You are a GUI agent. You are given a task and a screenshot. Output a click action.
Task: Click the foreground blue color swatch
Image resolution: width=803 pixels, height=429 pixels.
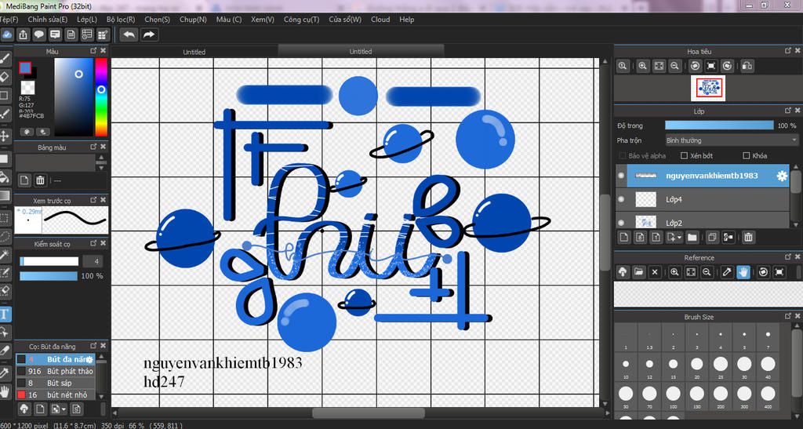[x=25, y=68]
